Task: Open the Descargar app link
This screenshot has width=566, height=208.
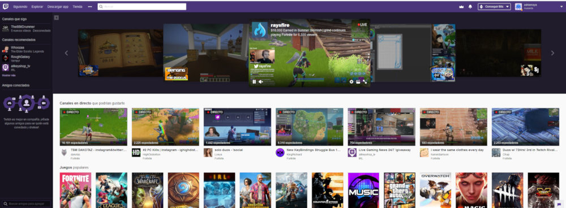Action: click(x=58, y=7)
